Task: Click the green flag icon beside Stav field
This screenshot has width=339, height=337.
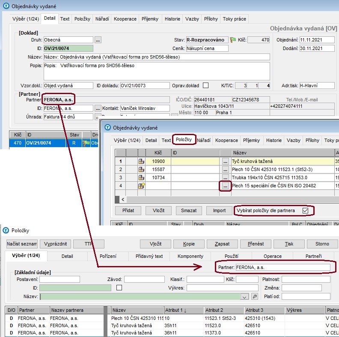Action: coord(233,40)
